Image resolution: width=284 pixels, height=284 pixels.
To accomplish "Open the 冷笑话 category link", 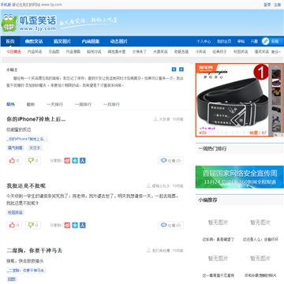I will (200, 52).
